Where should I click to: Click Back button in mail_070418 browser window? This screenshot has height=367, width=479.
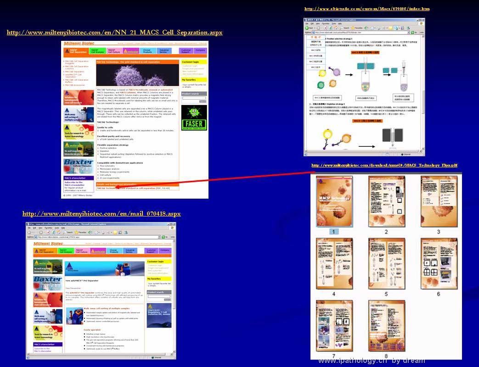point(29,233)
